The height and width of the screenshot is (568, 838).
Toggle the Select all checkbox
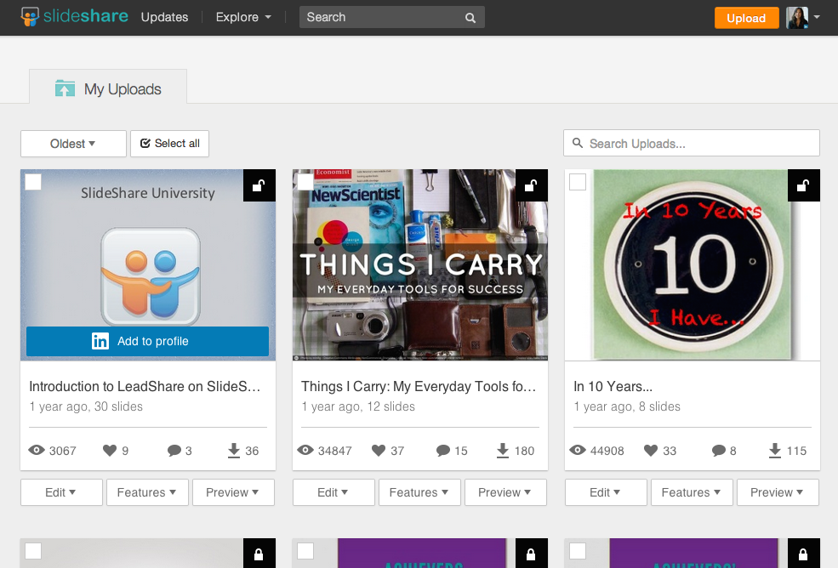pos(145,144)
